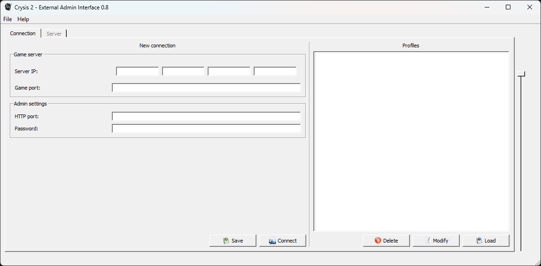Switch to the Server tab
The width and height of the screenshot is (541, 266).
[54, 34]
